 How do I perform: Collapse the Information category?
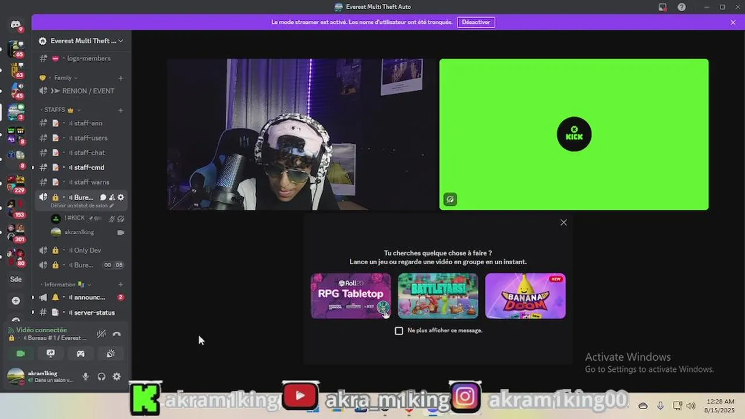click(x=64, y=285)
